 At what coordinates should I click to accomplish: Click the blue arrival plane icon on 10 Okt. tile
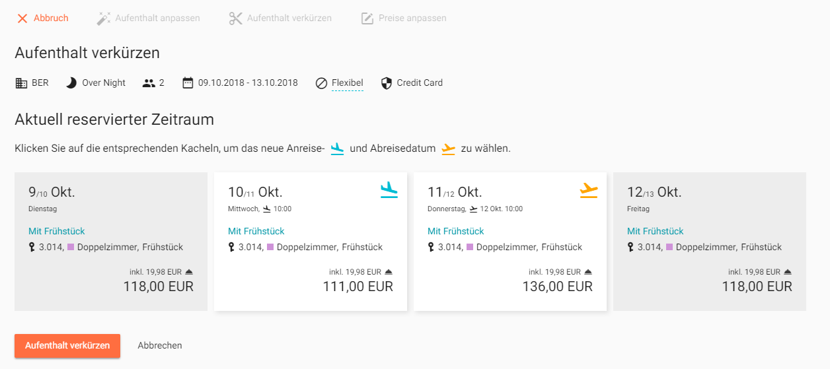389,190
